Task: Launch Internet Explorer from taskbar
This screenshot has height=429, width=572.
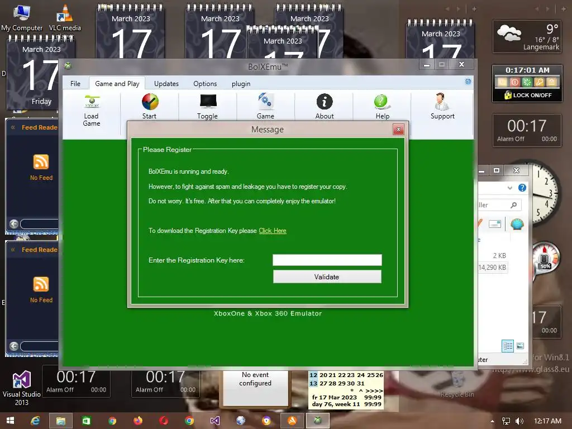Action: click(35, 421)
